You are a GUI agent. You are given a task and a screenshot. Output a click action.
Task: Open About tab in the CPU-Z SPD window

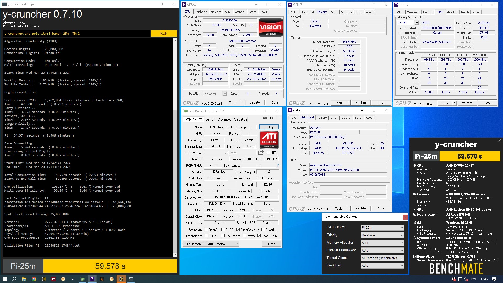[476, 12]
